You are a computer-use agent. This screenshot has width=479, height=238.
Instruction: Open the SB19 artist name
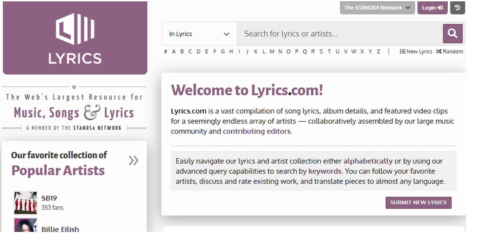[49, 198]
